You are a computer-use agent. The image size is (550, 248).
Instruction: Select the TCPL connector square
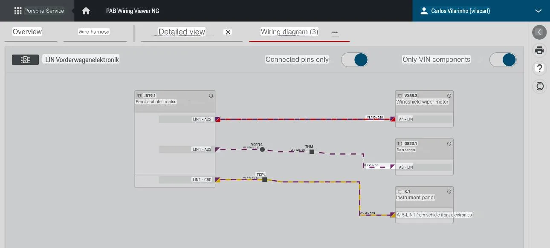[x=264, y=180]
